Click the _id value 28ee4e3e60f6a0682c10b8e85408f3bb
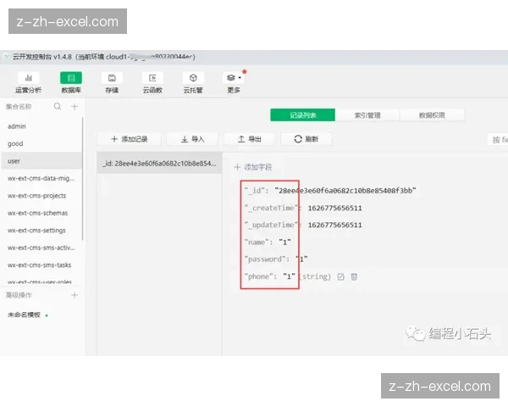 point(345,190)
